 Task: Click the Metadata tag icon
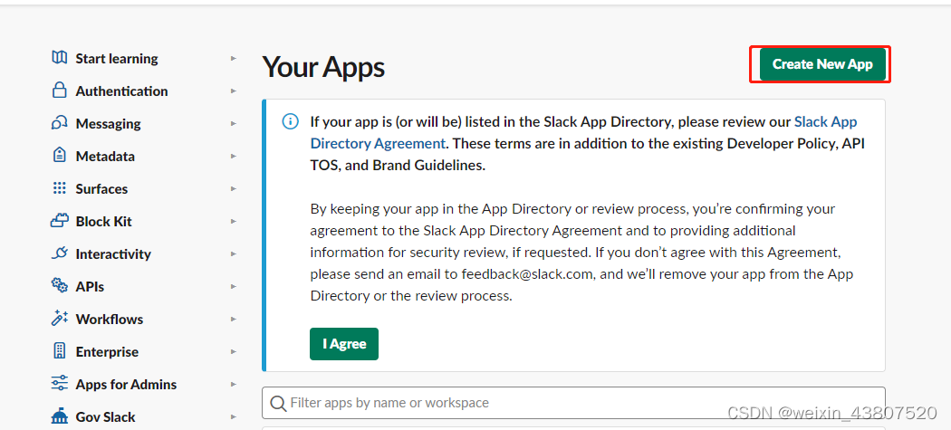pos(60,156)
